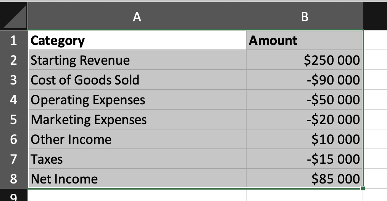Click the Category header cell
Image resolution: width=387 pixels, height=201 pixels.
point(137,40)
